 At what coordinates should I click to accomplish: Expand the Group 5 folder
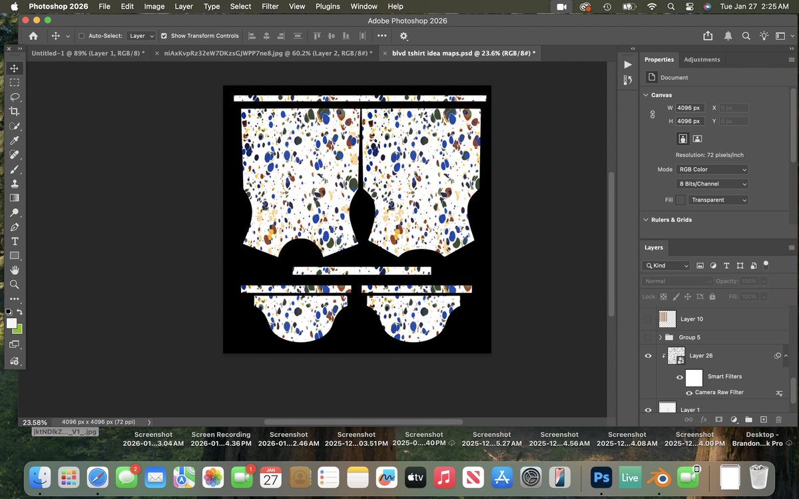point(660,337)
